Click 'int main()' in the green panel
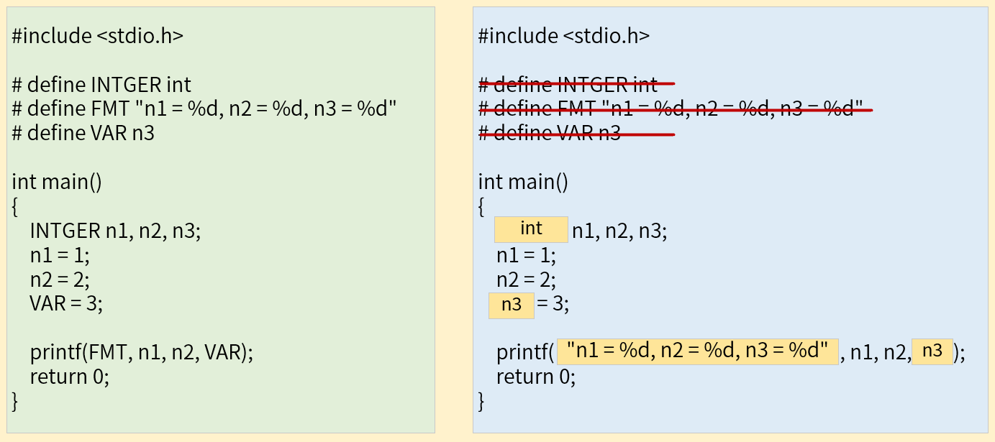Screen dimensions: 995x442 coord(57,182)
